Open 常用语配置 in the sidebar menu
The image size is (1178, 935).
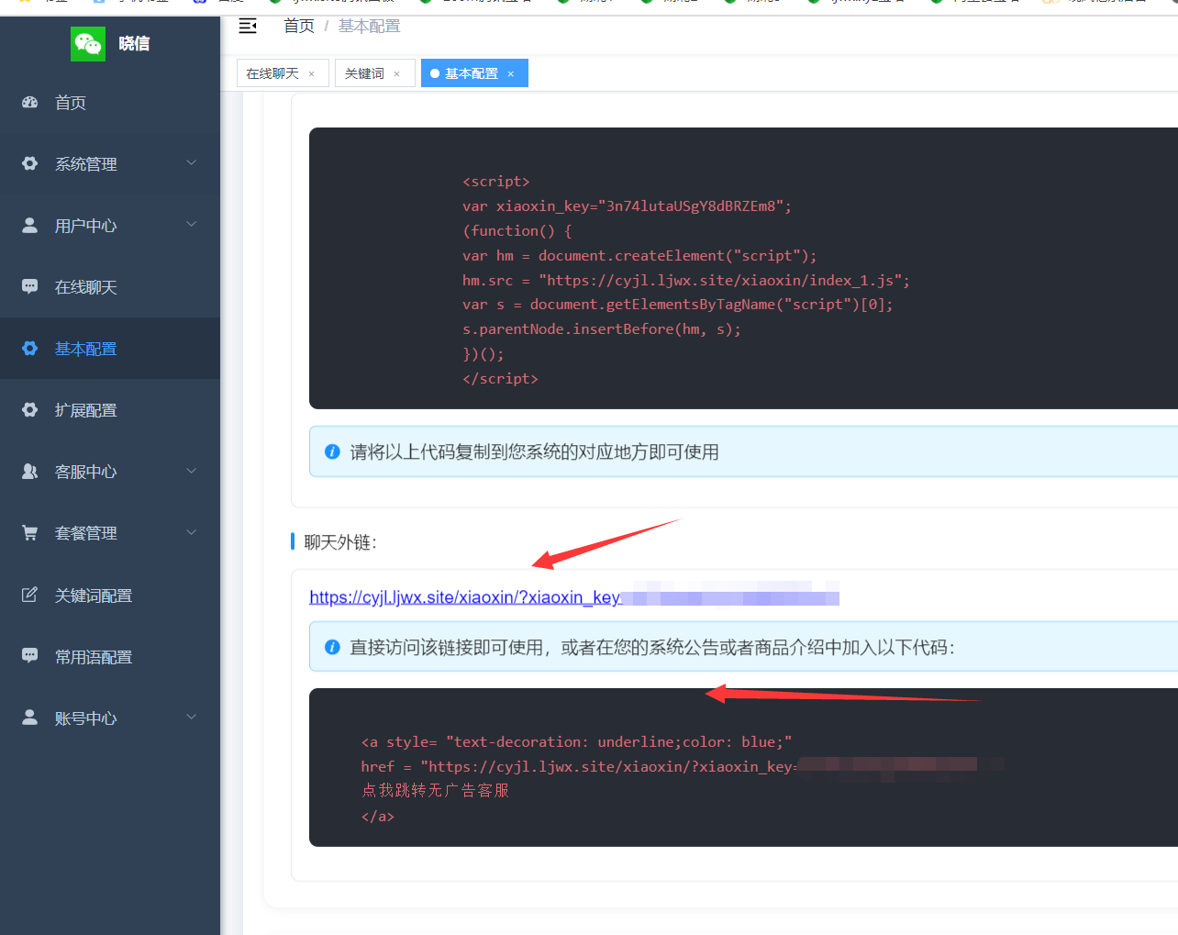point(110,657)
